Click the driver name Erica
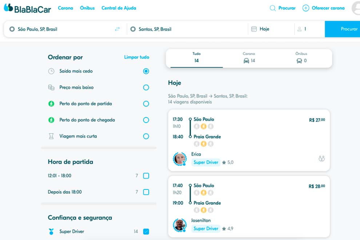The width and height of the screenshot is (360, 240). pyautogui.click(x=196, y=154)
